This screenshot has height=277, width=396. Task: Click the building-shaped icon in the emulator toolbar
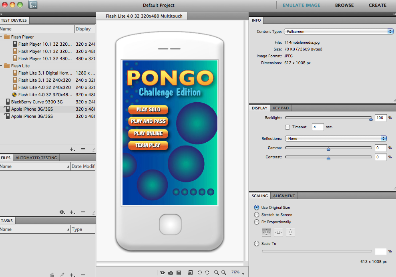[190, 273]
